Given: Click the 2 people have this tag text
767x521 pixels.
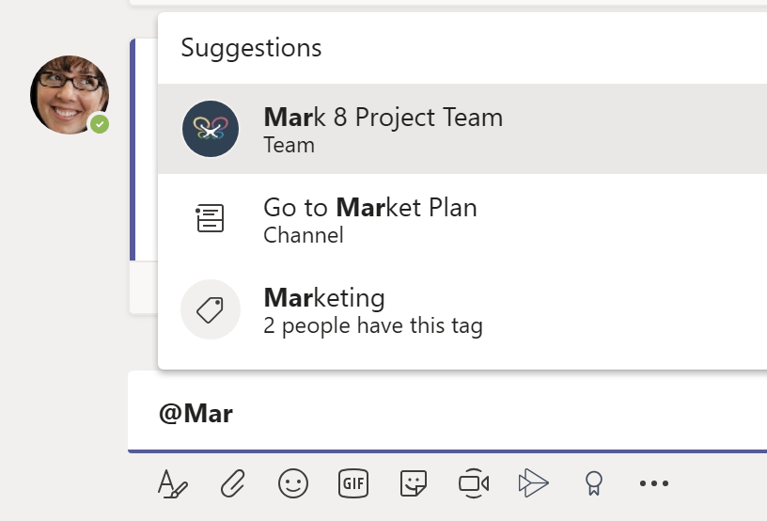Looking at the screenshot, I should point(373,325).
